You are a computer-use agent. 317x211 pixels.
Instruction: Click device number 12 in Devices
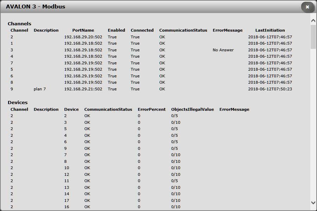tap(67, 174)
